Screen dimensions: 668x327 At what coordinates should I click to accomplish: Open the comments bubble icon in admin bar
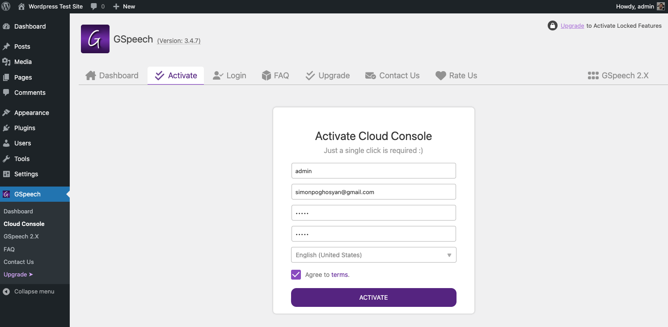[x=94, y=6]
